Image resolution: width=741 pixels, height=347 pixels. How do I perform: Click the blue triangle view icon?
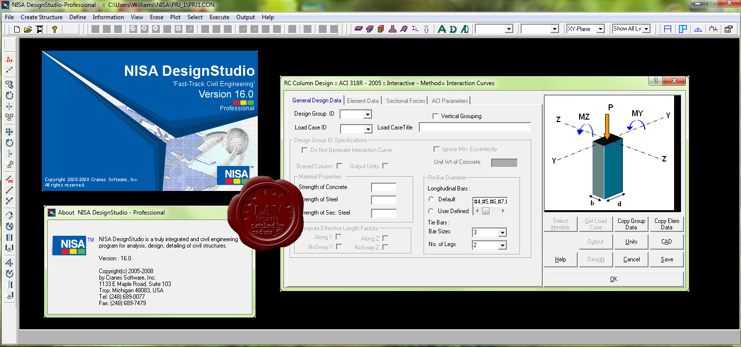(x=698, y=29)
